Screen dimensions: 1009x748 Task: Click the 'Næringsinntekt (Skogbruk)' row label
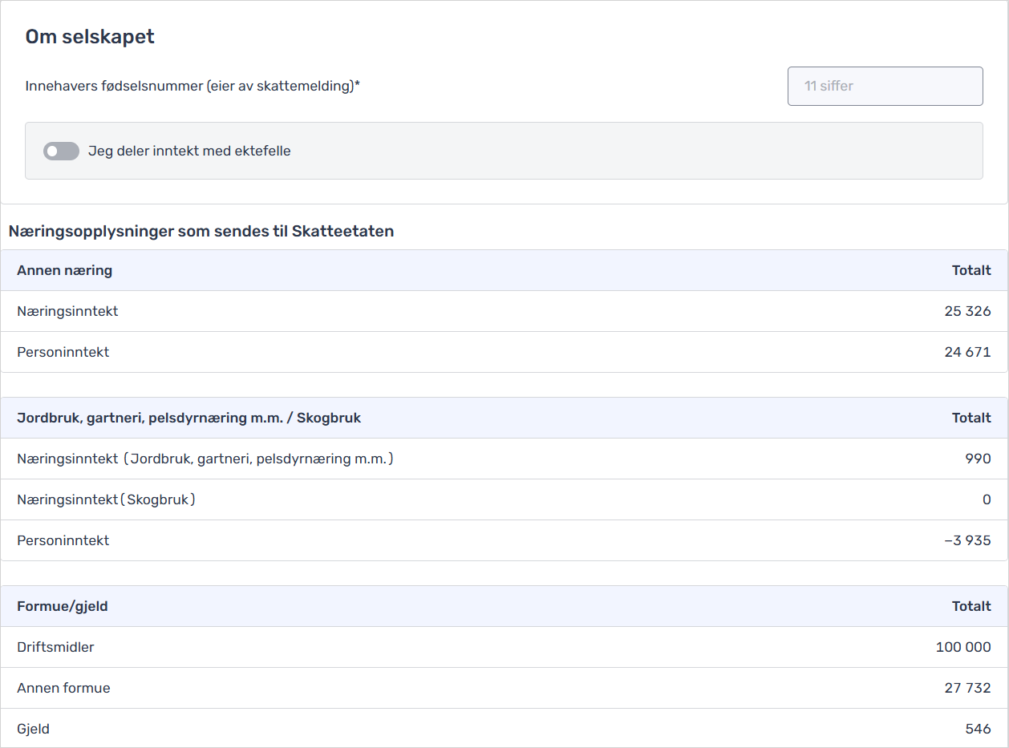click(106, 499)
